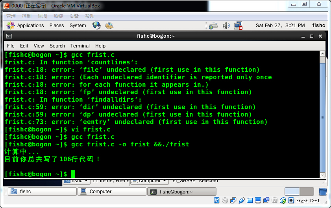Click the volume speaker tray icon
This screenshot has height=208, width=331.
coord(226,26)
